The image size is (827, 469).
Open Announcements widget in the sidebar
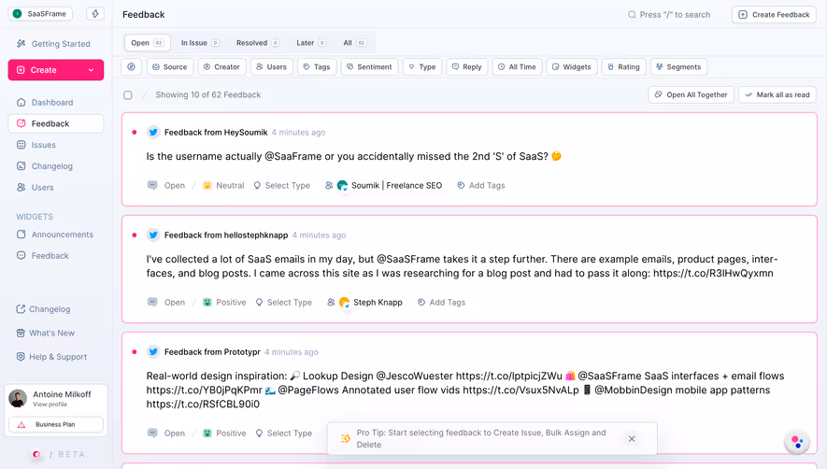tap(55, 234)
